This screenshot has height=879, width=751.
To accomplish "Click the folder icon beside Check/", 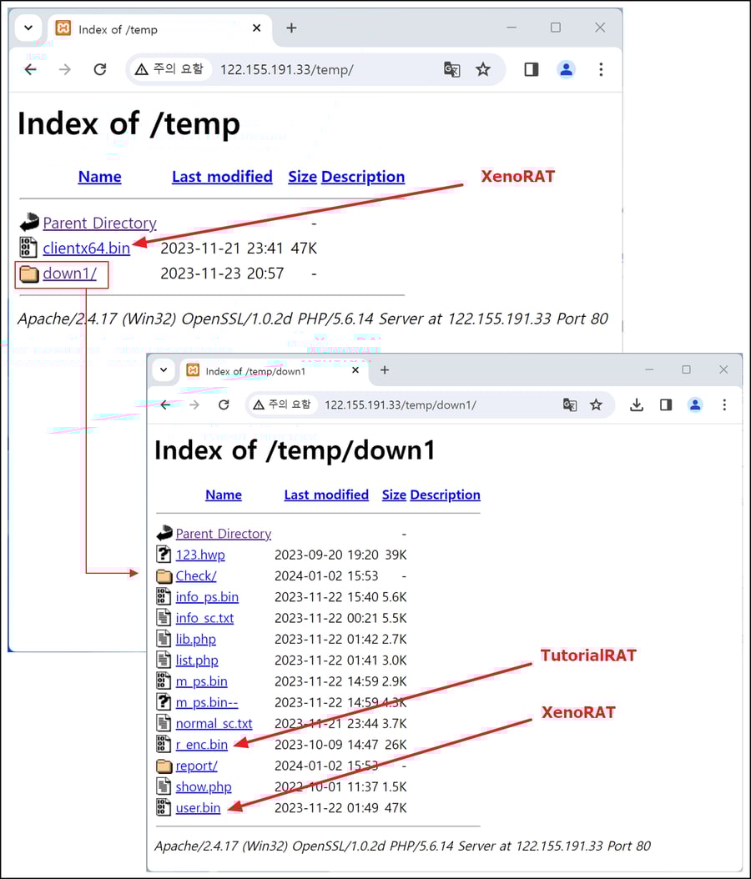I will (x=164, y=576).
